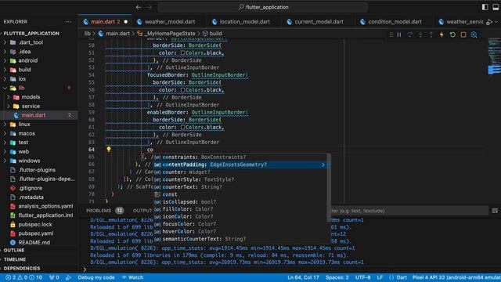Screen dimensions: 501x282
Task: Trigger Hot Reload lightning icon
Action: coord(442,34)
